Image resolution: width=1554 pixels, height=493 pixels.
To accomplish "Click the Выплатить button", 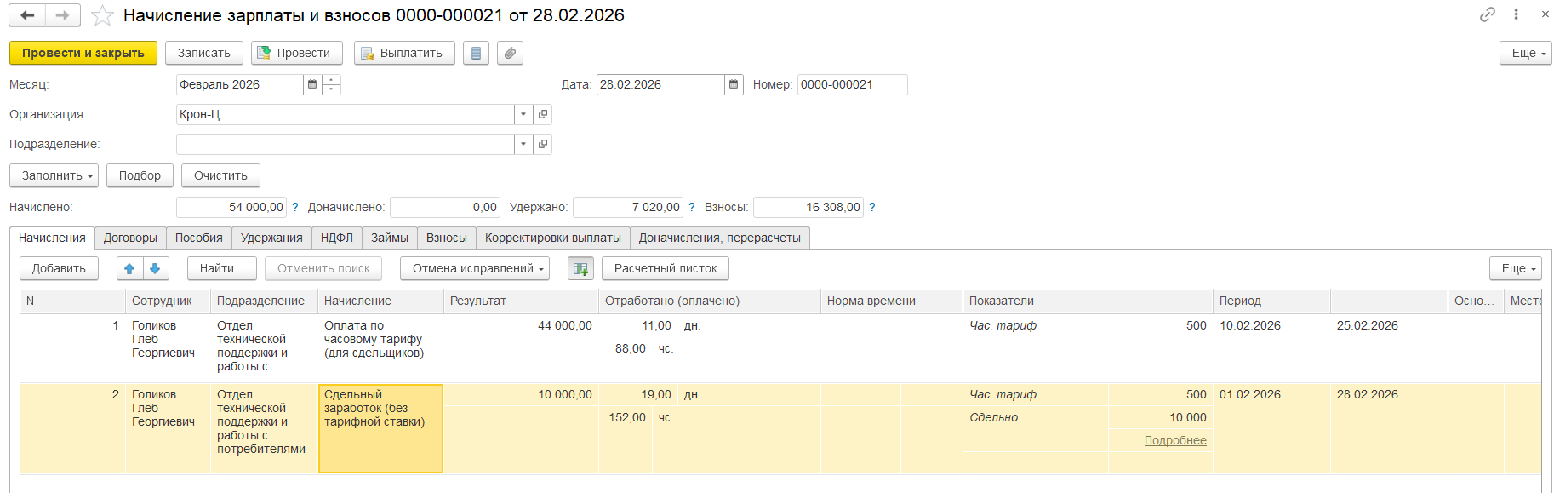I will pyautogui.click(x=403, y=53).
